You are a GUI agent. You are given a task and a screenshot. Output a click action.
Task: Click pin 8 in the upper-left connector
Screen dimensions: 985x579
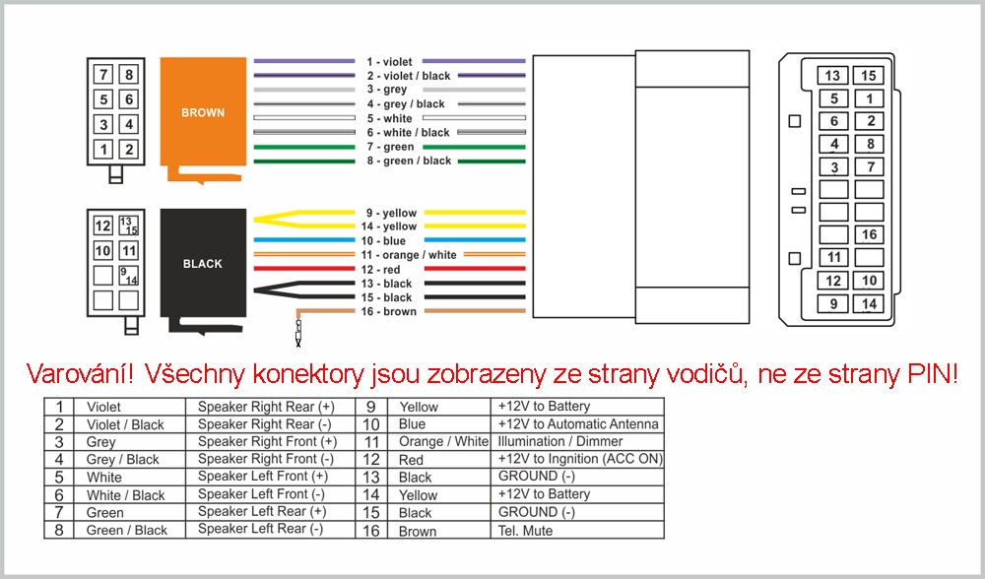click(x=128, y=75)
